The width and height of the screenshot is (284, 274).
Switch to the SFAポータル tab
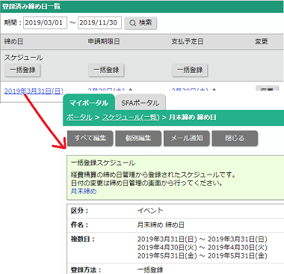(x=141, y=103)
